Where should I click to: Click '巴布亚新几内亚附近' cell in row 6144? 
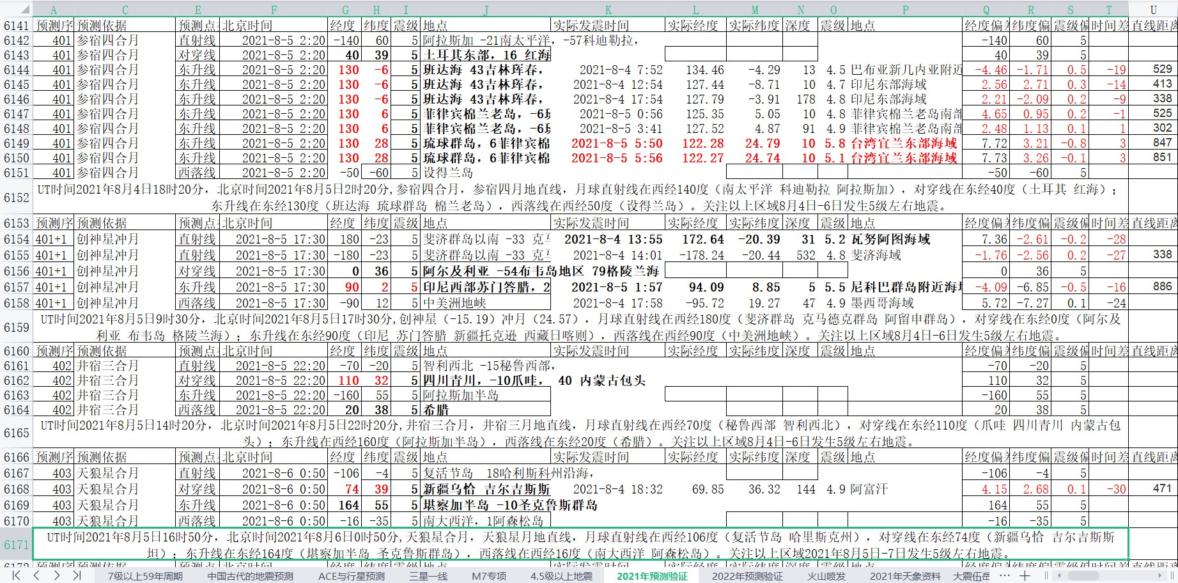(906, 70)
